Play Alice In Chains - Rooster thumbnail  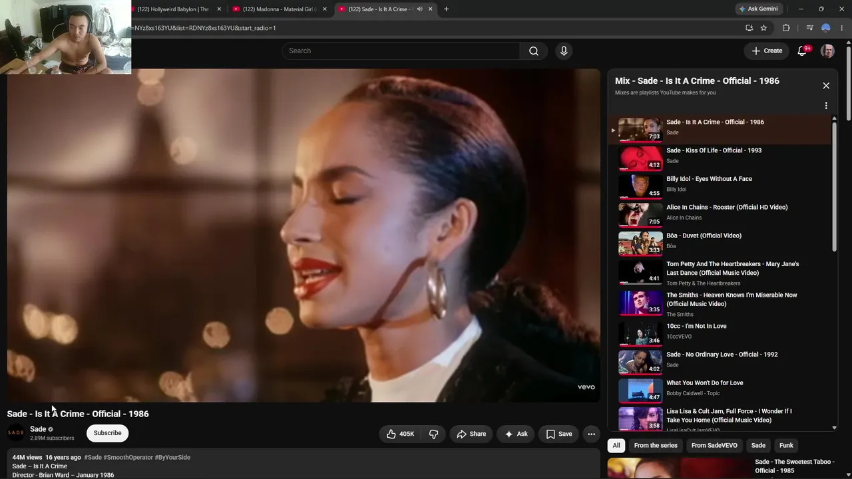[x=641, y=215]
